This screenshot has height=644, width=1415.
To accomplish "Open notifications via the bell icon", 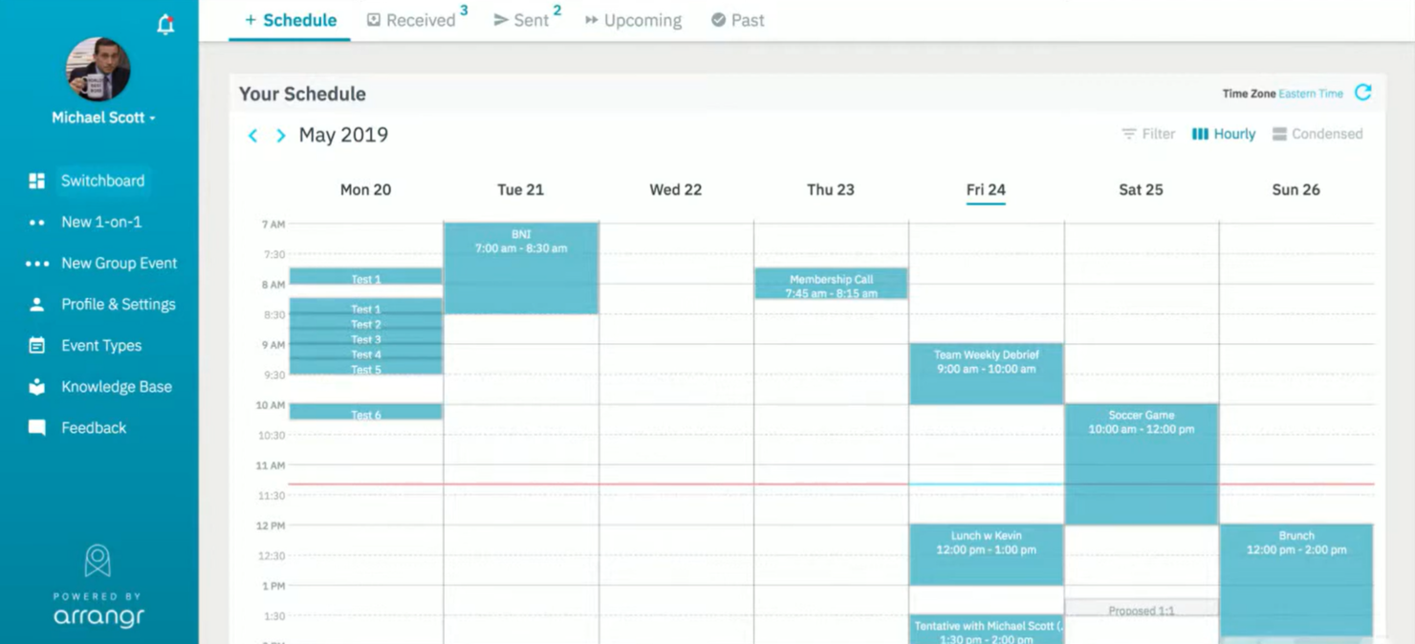I will click(163, 24).
